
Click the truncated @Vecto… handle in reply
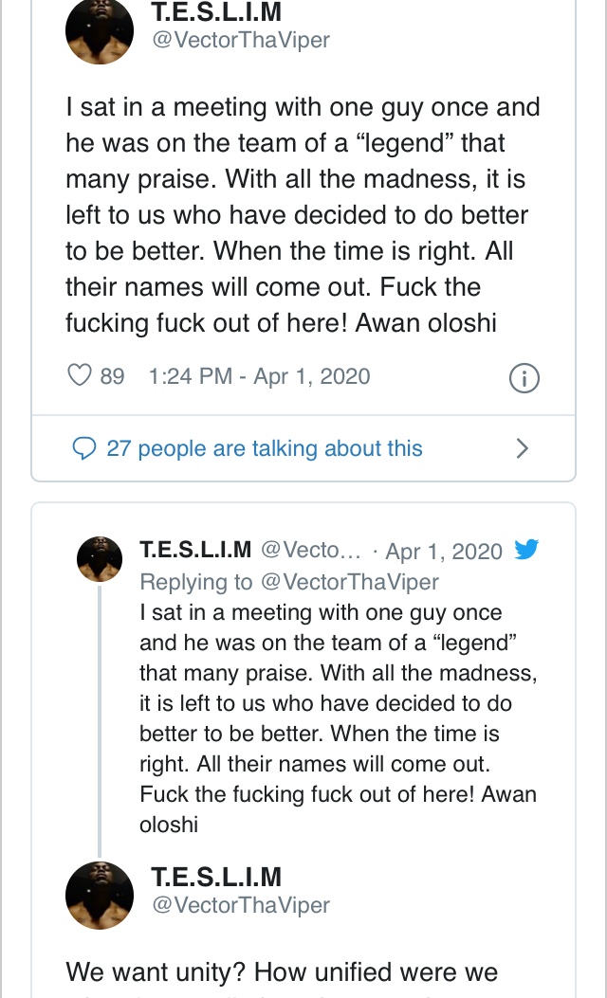[x=310, y=551]
